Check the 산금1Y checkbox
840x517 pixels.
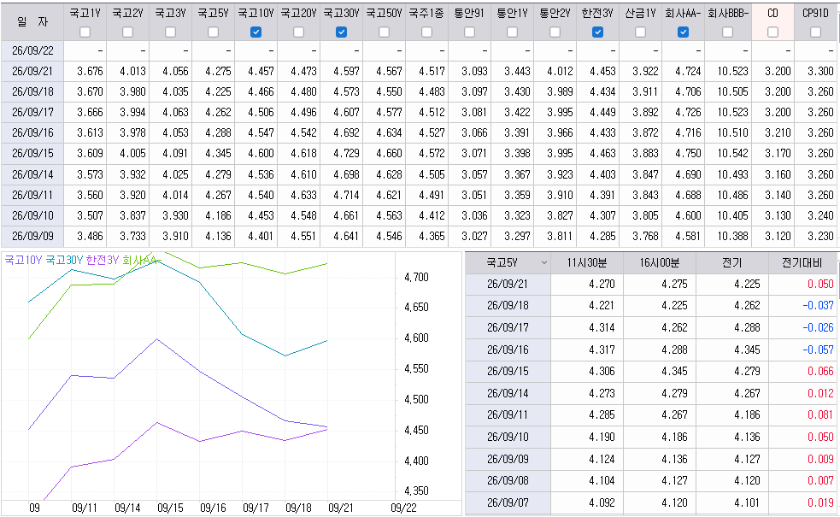coord(640,32)
